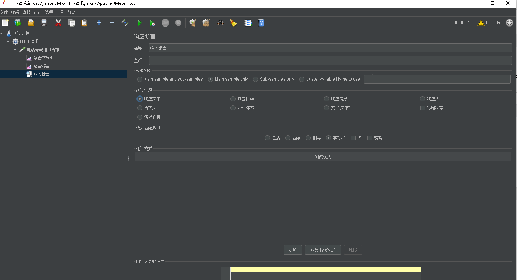This screenshot has width=517, height=280.
Task: Clear results with single broom icon
Action: click(193, 23)
